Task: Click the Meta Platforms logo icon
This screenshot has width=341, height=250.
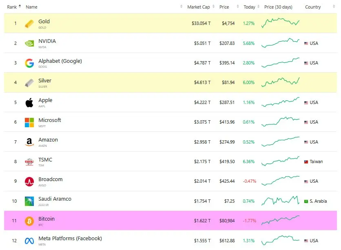Action: 29,241
